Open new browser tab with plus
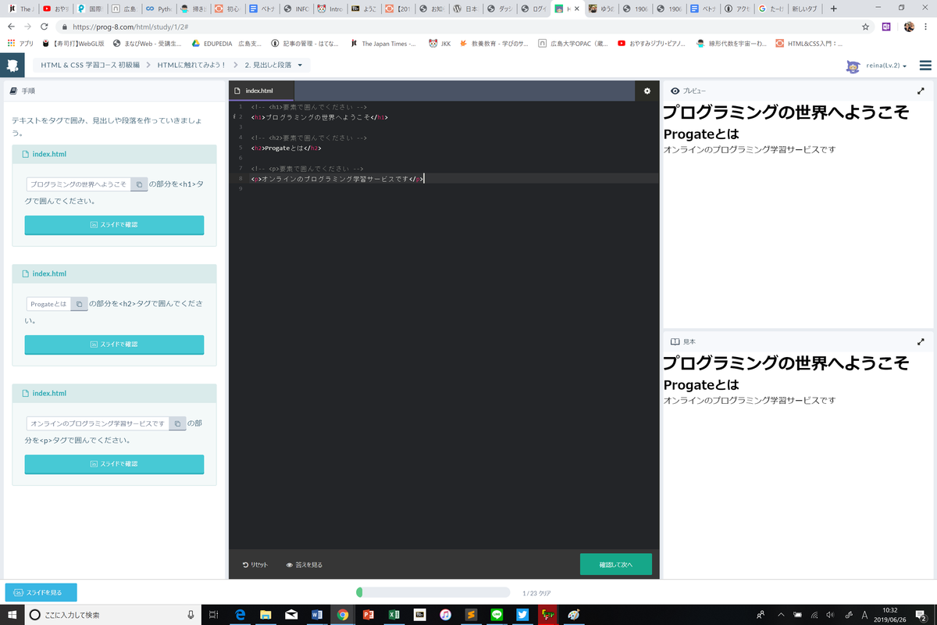Screen dimensions: 937x625 tap(834, 9)
